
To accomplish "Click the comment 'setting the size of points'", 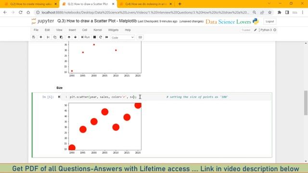I will click(x=197, y=97).
